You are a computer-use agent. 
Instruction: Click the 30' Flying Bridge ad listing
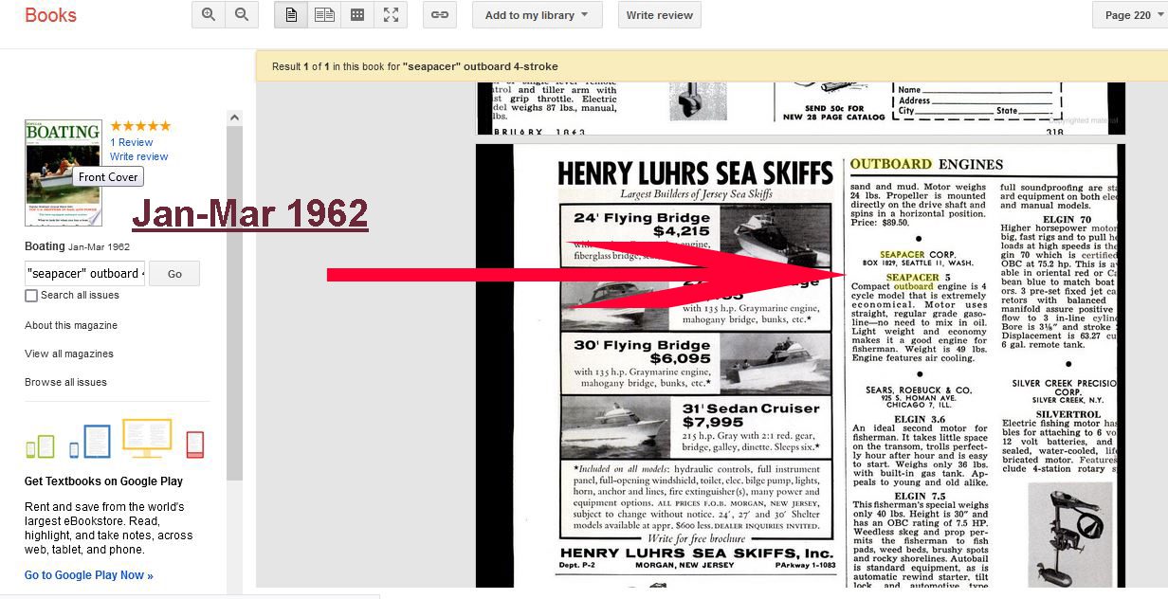[x=697, y=362]
